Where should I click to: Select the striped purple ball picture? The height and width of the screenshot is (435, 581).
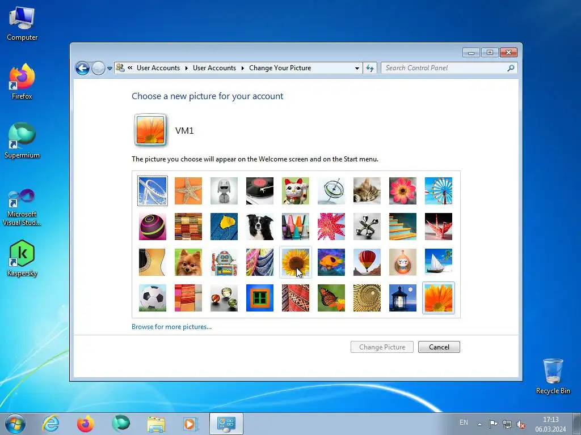pyautogui.click(x=152, y=227)
